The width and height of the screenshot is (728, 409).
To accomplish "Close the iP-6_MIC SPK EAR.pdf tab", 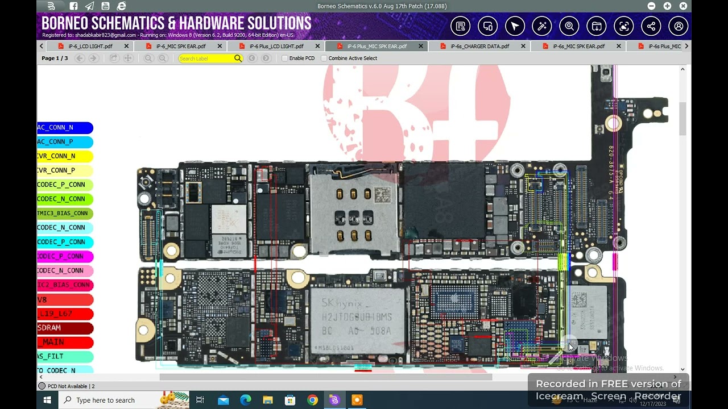I will [220, 46].
